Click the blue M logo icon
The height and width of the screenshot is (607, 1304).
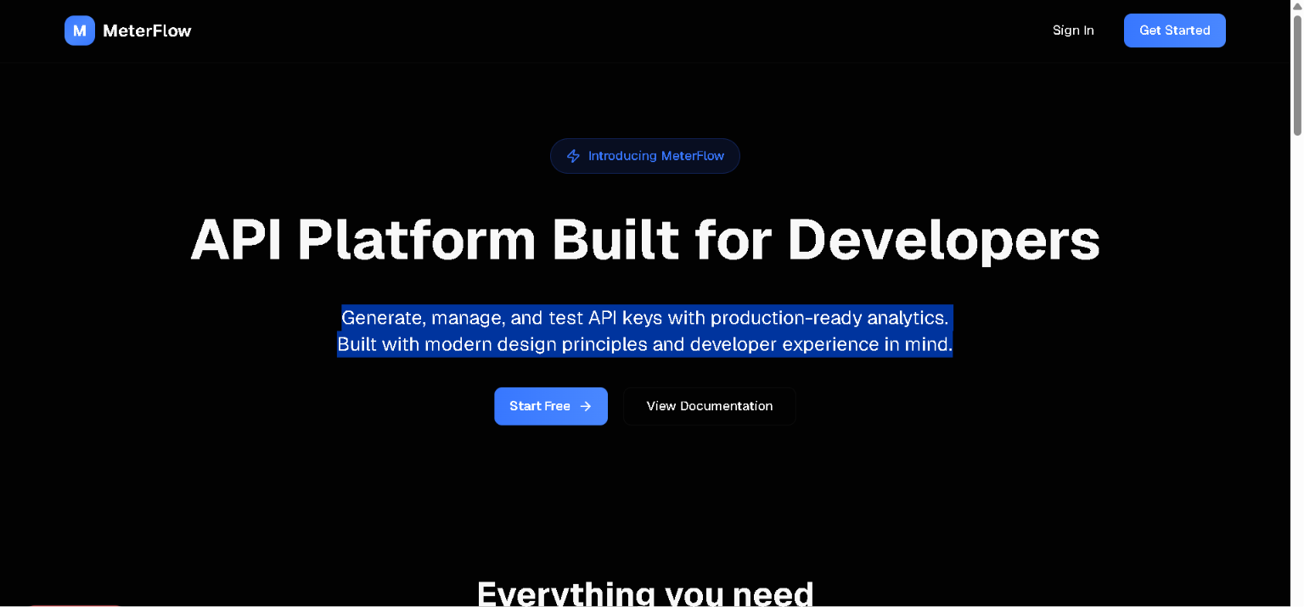point(80,31)
